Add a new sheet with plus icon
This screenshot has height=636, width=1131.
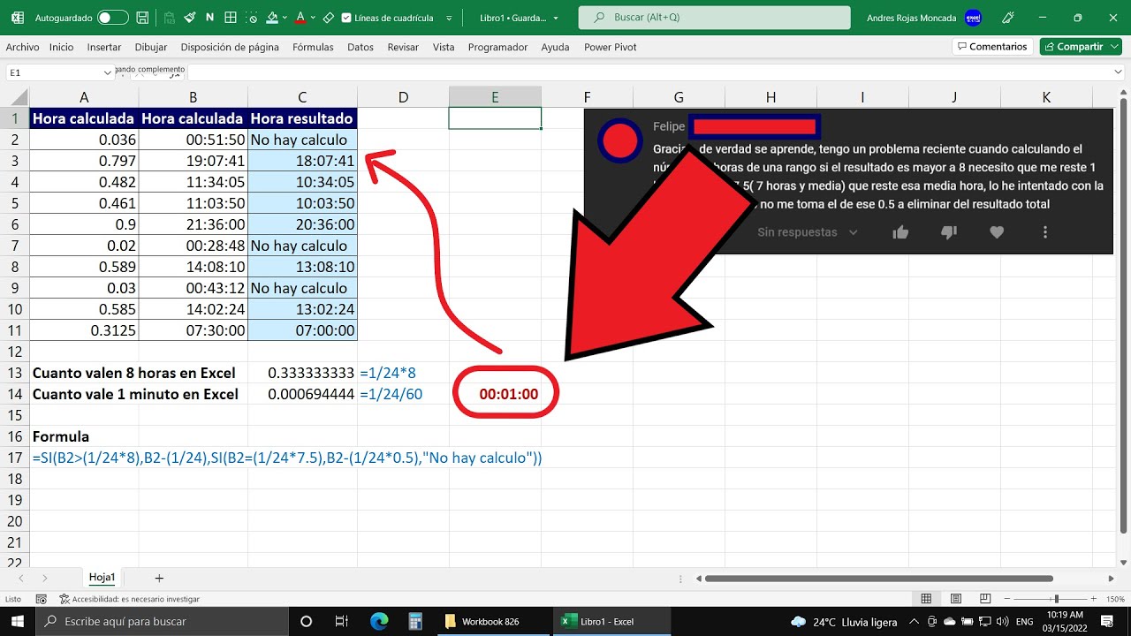click(159, 578)
